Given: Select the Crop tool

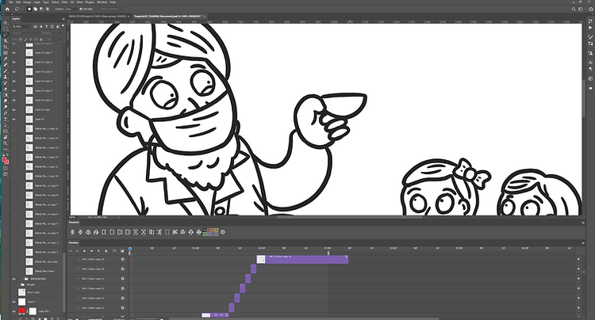Looking at the screenshot, I should [x=6, y=47].
